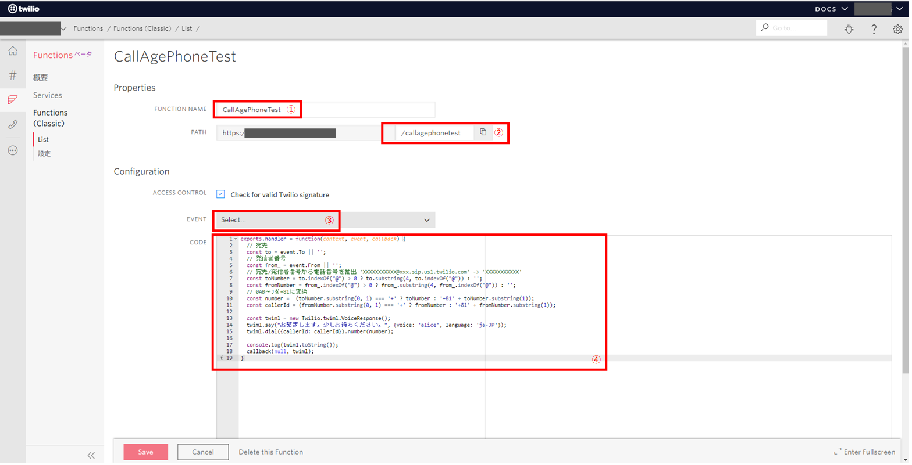This screenshot has width=912, height=465.
Task: Enter Fullscreen code editor mode
Action: point(865,452)
